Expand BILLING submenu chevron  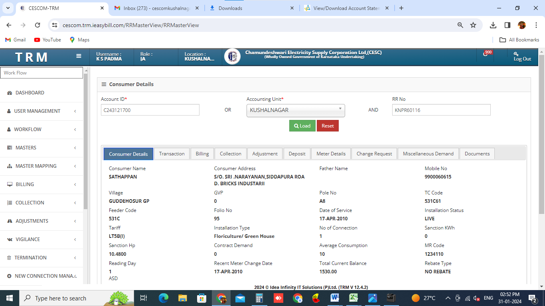point(75,184)
